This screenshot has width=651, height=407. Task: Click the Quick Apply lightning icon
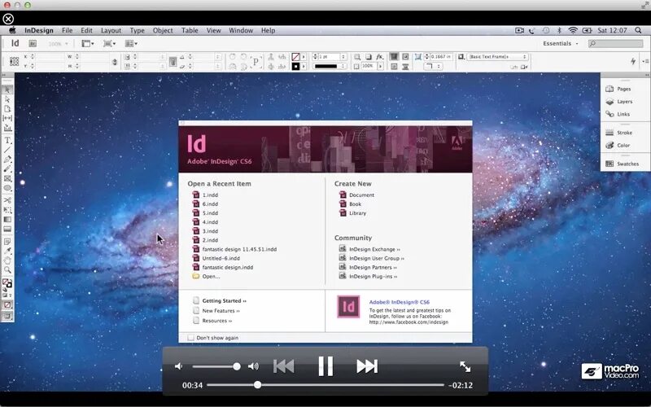pyautogui.click(x=633, y=62)
